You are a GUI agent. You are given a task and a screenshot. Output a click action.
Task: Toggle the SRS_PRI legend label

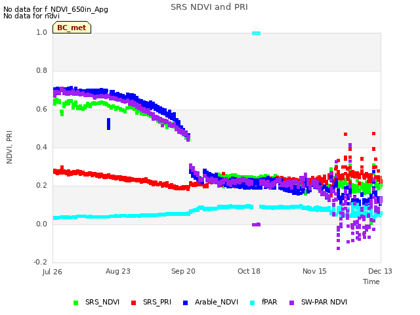tap(157, 302)
